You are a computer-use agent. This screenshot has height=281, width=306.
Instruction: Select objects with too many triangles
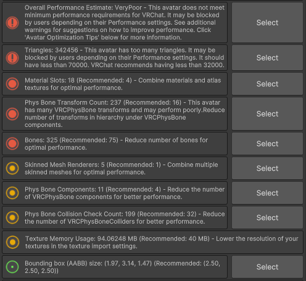coord(267,58)
